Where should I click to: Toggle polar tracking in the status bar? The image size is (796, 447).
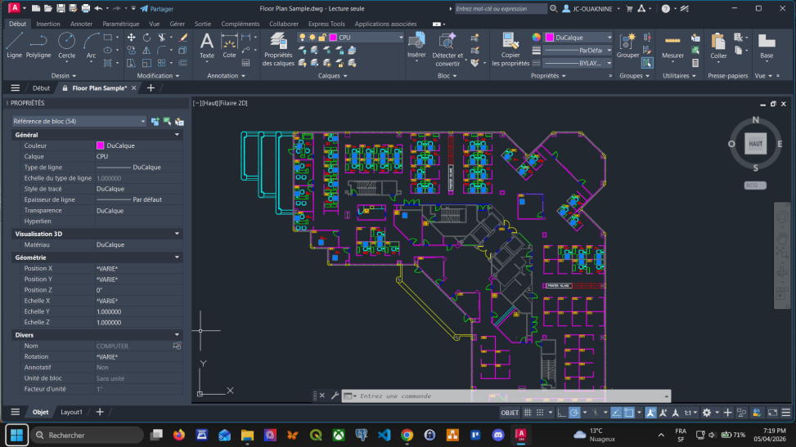point(574,413)
